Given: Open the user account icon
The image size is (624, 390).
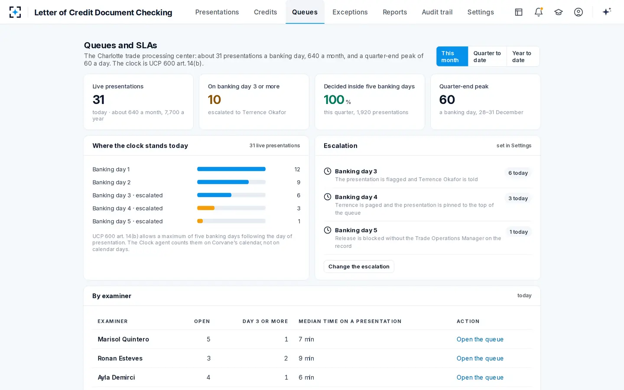Looking at the screenshot, I should 578,12.
